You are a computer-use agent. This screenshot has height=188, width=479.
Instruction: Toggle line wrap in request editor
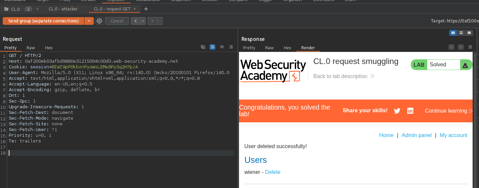pos(212,47)
